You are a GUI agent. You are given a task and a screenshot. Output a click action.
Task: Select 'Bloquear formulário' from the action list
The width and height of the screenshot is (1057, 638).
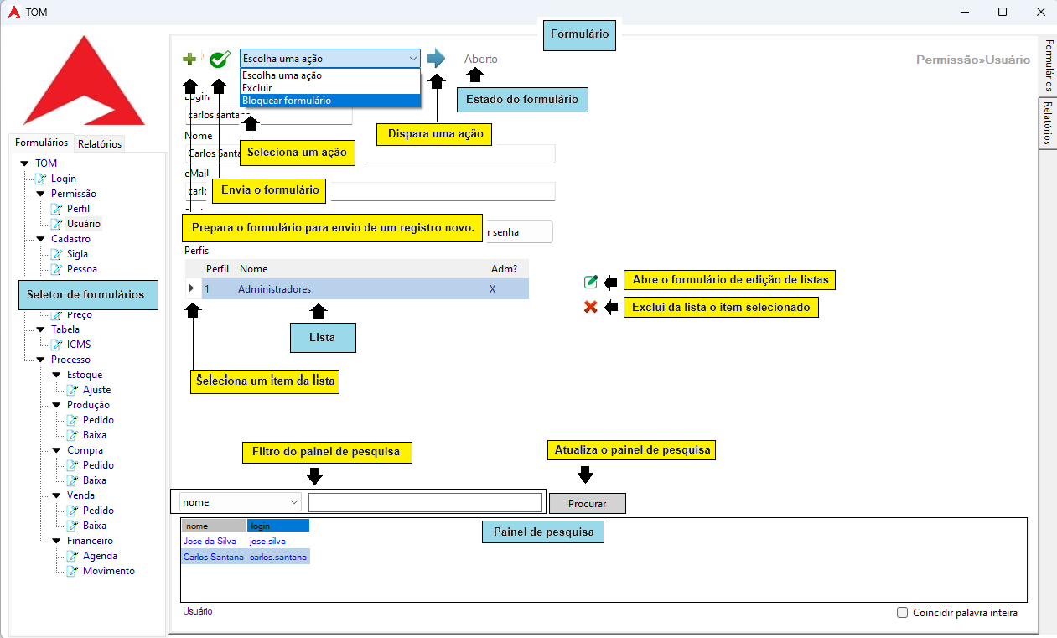click(x=287, y=101)
